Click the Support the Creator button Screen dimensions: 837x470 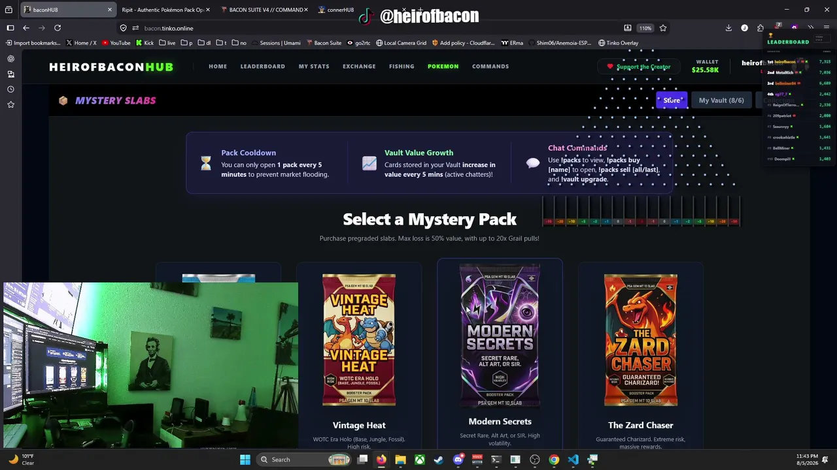(x=639, y=67)
